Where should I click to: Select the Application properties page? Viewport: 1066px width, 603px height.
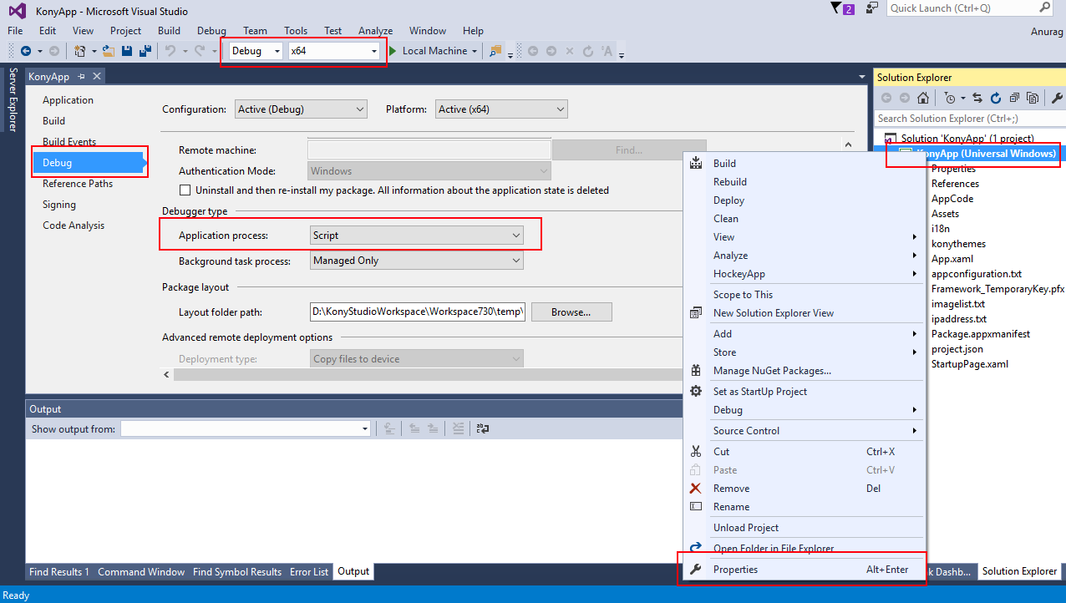(x=68, y=100)
